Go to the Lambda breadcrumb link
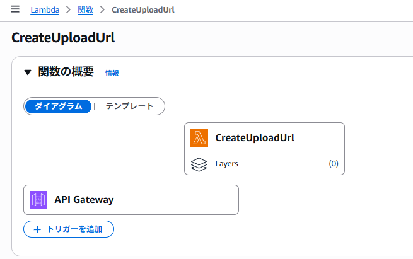 click(x=45, y=10)
